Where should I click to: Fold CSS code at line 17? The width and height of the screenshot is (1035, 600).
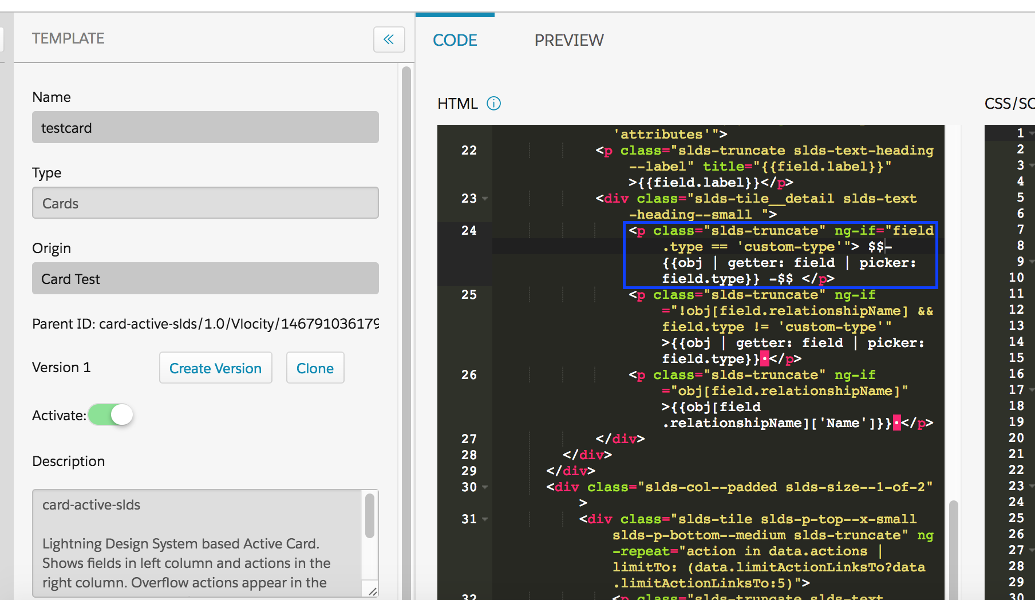pyautogui.click(x=1031, y=390)
